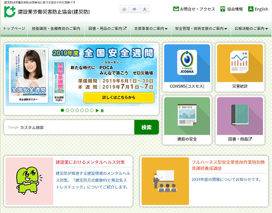Open 図書・用品のご案内 menu item
This screenshot has width=272, height=213.
(x=107, y=29)
